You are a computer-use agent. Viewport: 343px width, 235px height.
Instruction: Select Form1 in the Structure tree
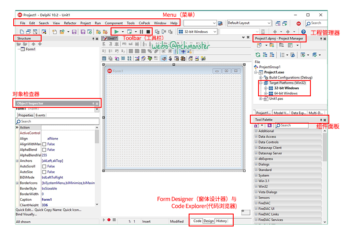(30, 49)
